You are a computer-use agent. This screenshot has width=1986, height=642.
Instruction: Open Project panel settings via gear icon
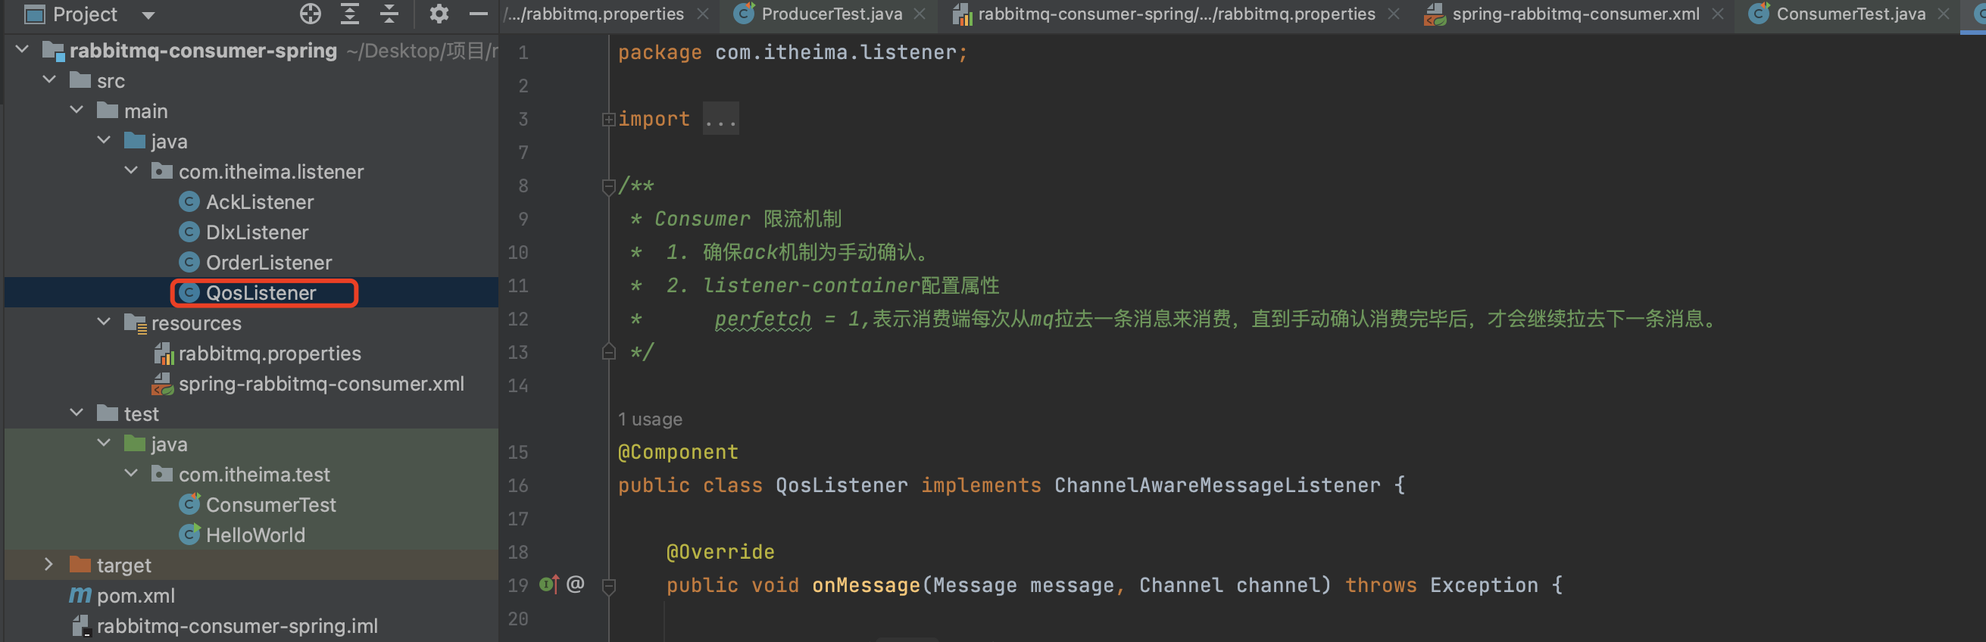[438, 14]
